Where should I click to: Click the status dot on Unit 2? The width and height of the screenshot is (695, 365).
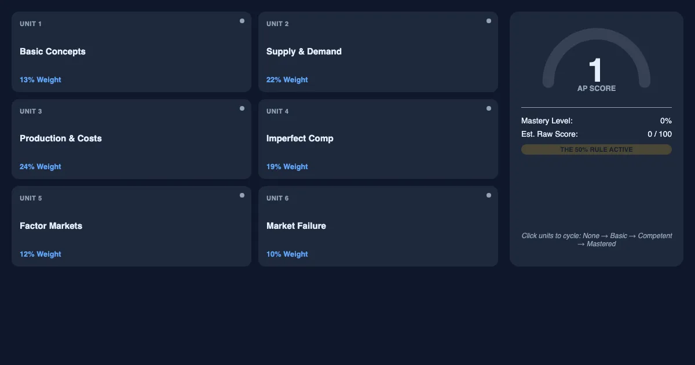(489, 21)
